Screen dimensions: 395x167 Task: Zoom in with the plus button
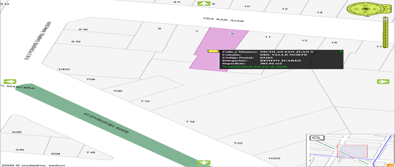(386, 7)
